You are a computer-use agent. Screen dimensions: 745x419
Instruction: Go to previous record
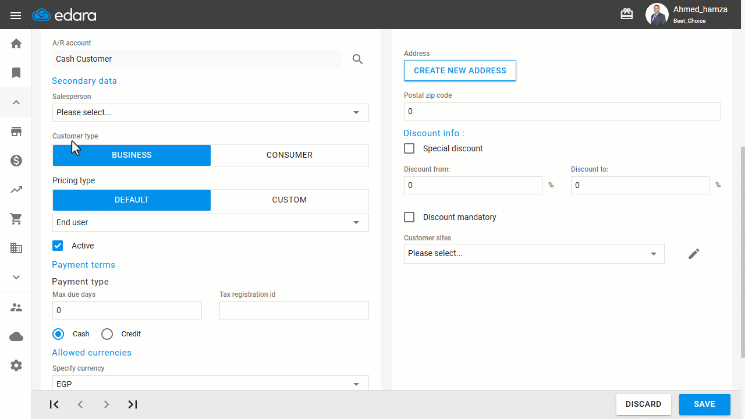(80, 404)
